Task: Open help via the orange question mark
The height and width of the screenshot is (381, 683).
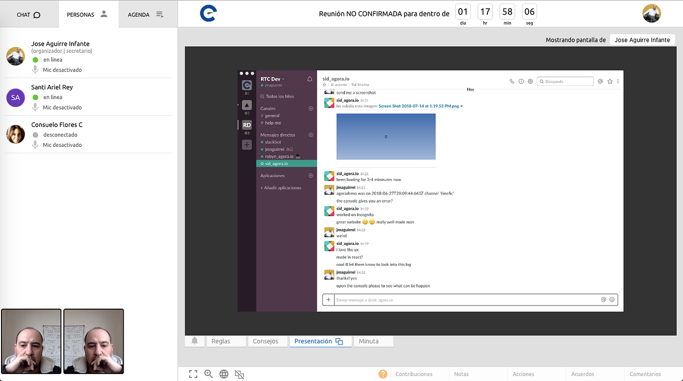Action: point(383,374)
